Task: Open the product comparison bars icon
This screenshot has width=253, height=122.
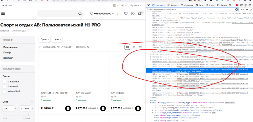Action: [119, 14]
